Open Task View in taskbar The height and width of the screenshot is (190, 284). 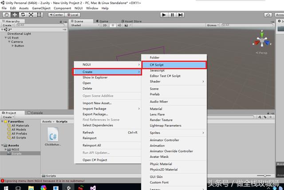pyautogui.click(x=18, y=188)
